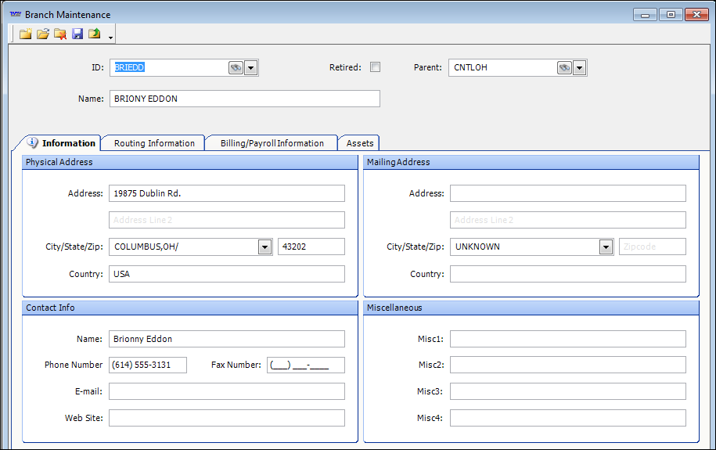This screenshot has width=716, height=450.
Task: Click the binoculars lookup icon in ID field
Action: [236, 68]
